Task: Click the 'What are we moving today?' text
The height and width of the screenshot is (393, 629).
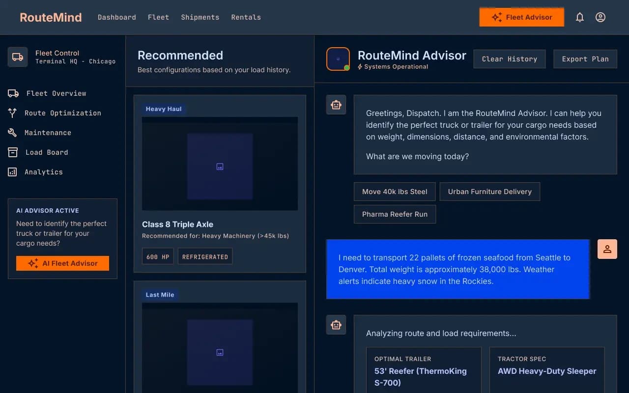Action: pyautogui.click(x=417, y=157)
